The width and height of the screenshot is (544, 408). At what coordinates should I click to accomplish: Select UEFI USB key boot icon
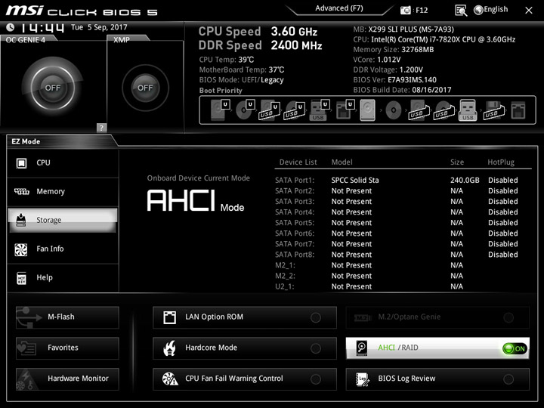319,110
